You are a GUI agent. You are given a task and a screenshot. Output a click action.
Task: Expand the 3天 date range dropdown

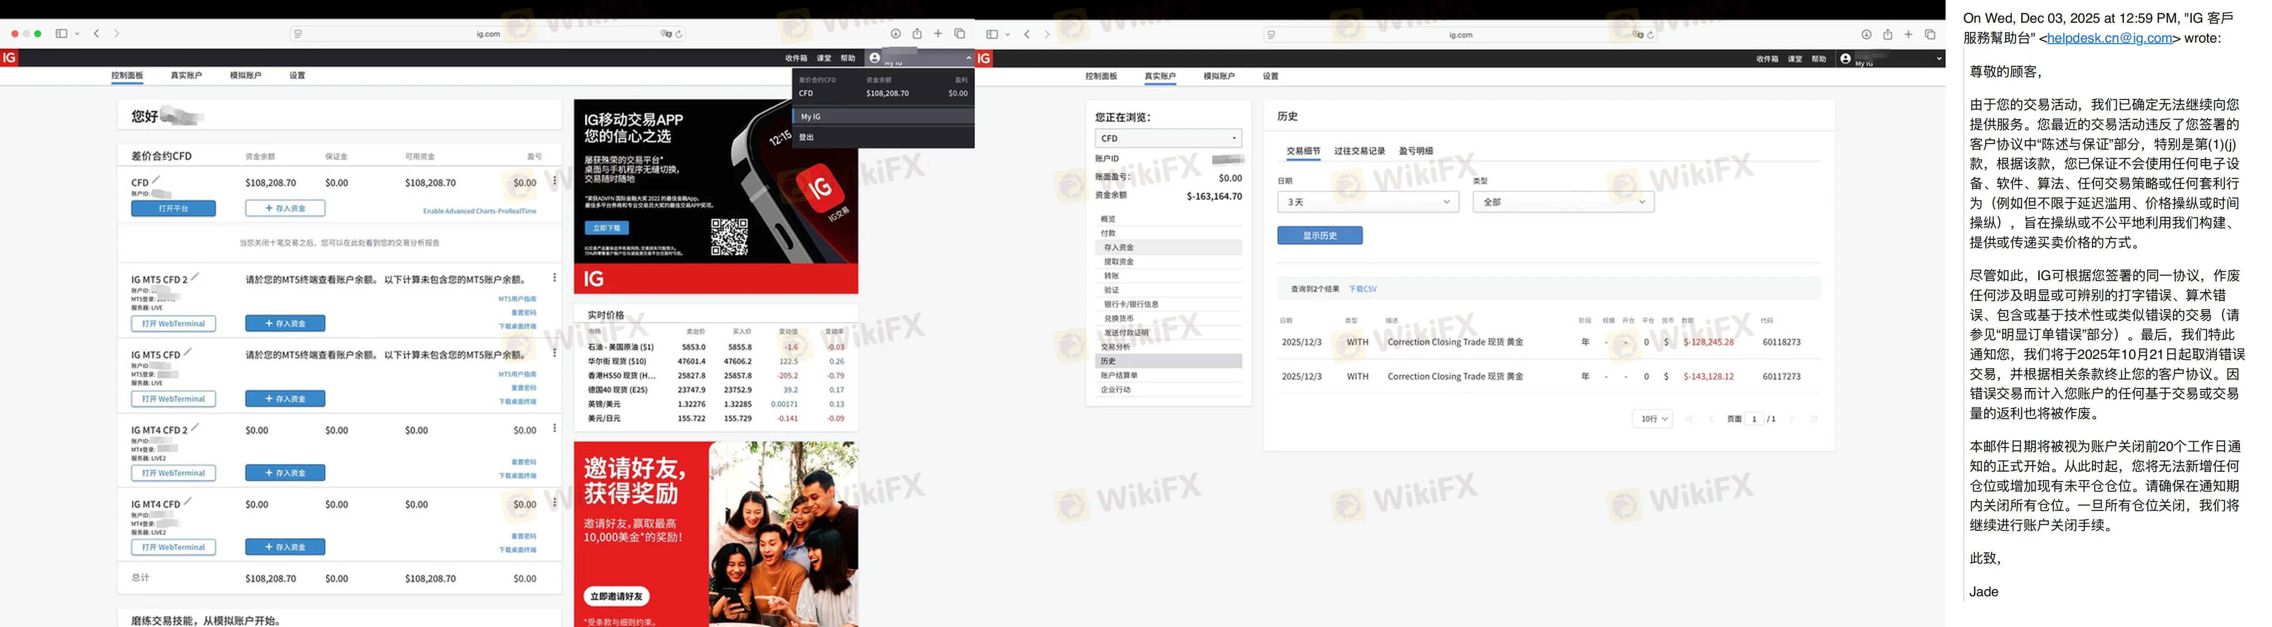(x=1367, y=202)
